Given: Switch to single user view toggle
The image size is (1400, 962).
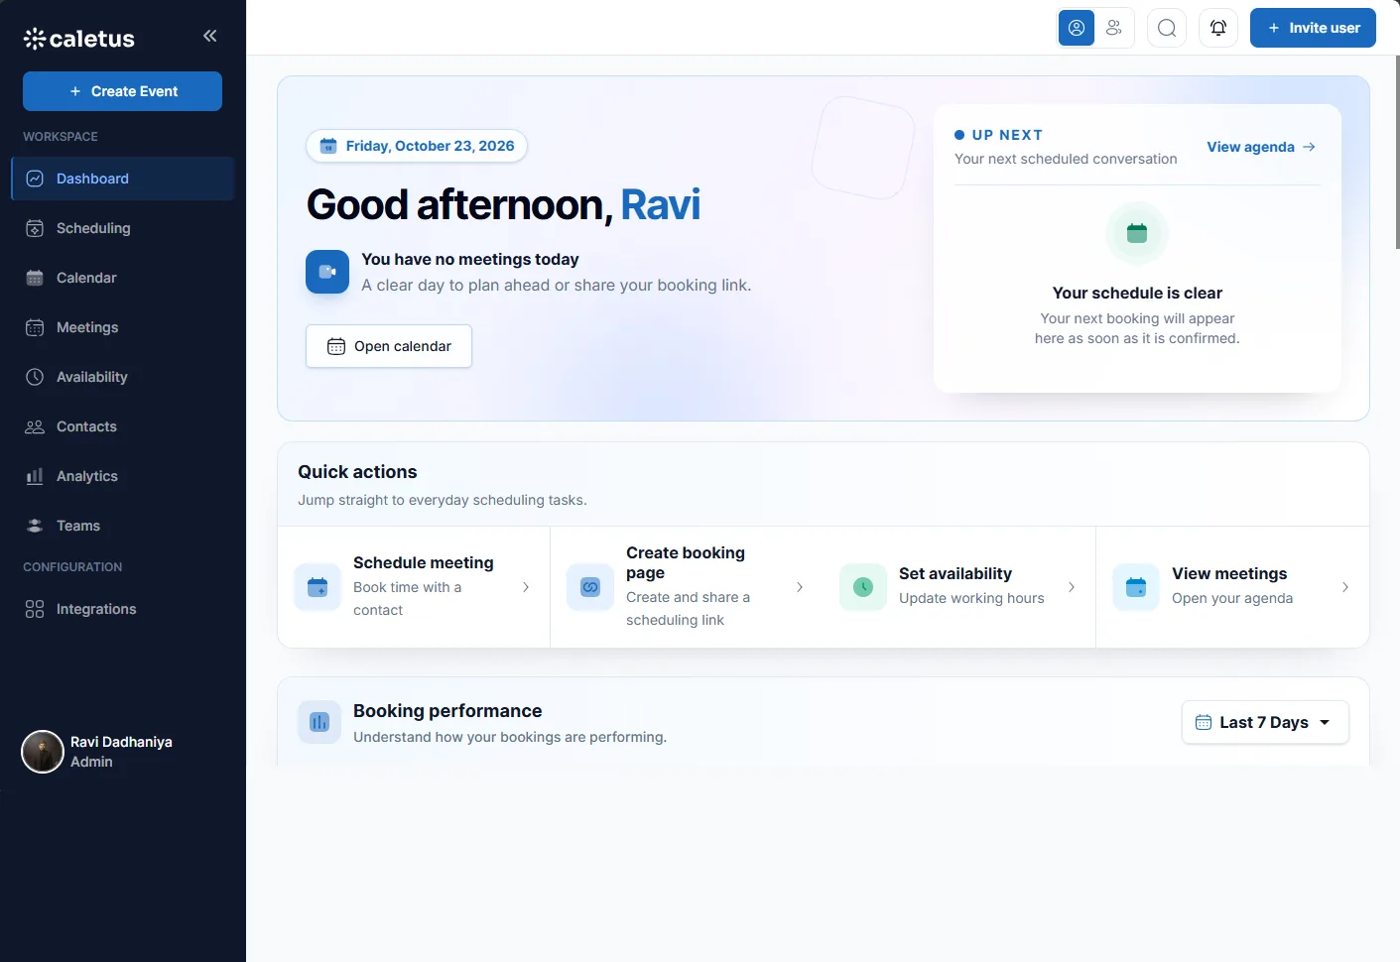Looking at the screenshot, I should click(x=1077, y=28).
